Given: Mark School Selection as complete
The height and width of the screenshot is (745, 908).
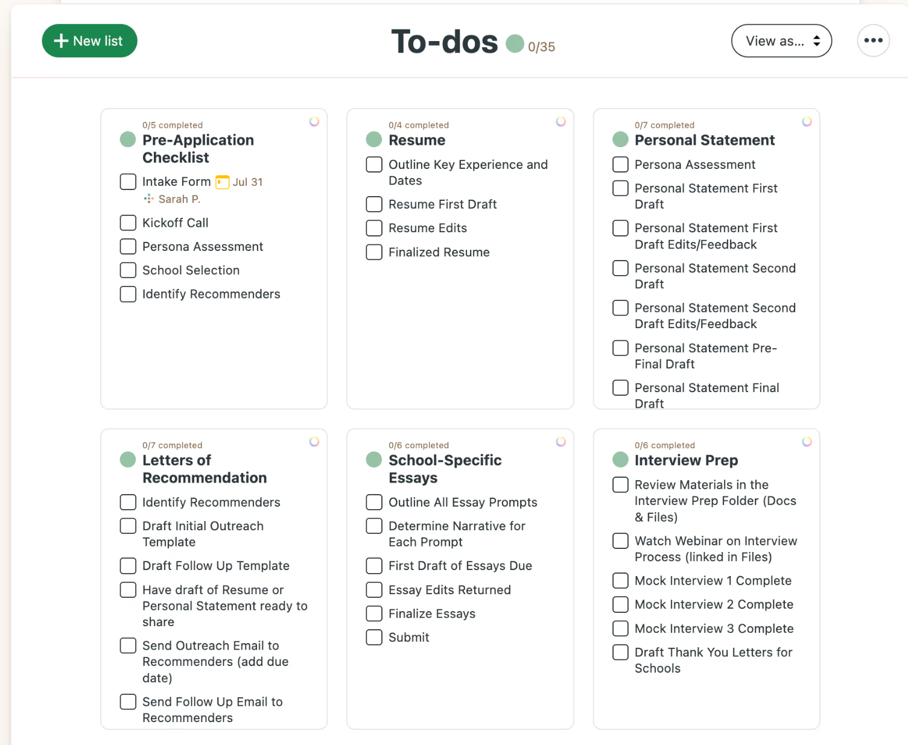Looking at the screenshot, I should [x=128, y=270].
